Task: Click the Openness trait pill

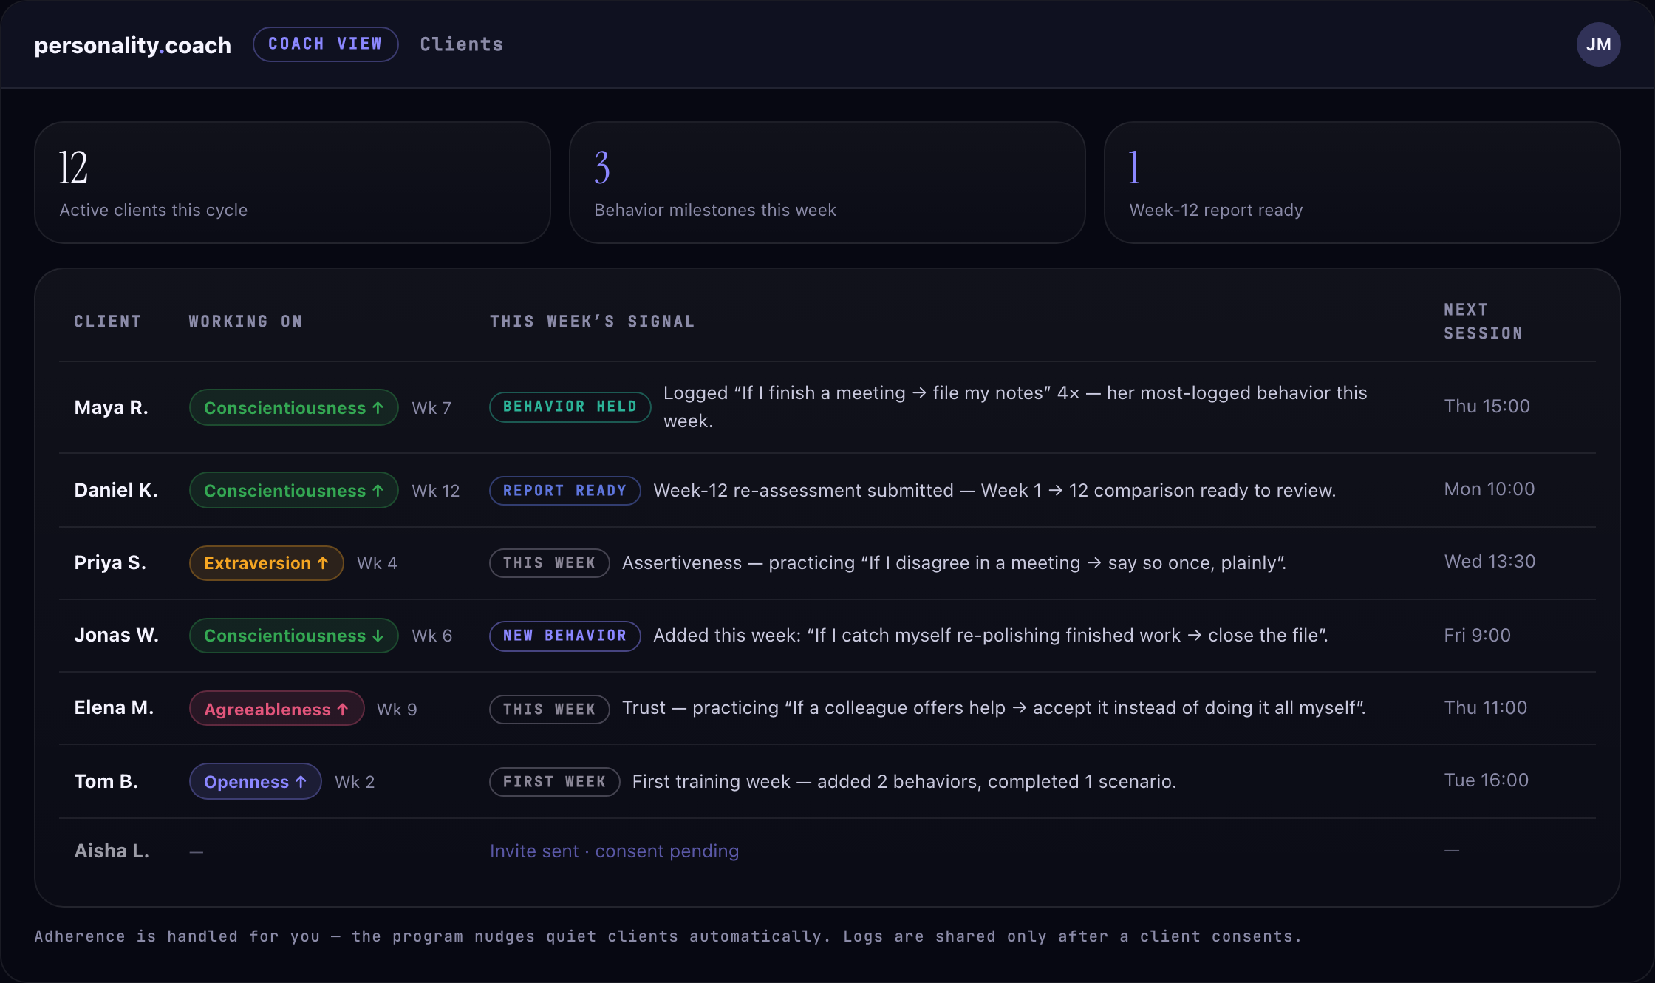Action: pos(255,781)
